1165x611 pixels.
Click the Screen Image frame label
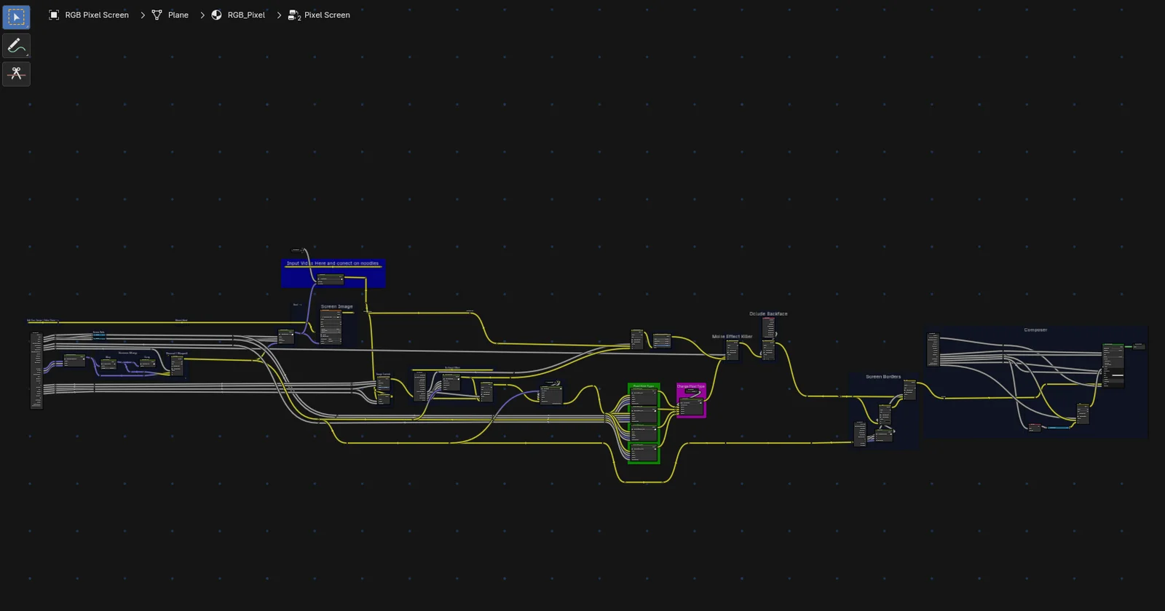[336, 307]
